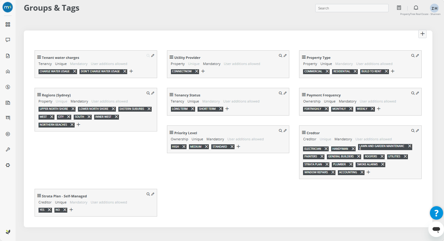Delete the SHORT TERM tag
Viewport: 444px width, 241px height.
(x=221, y=109)
